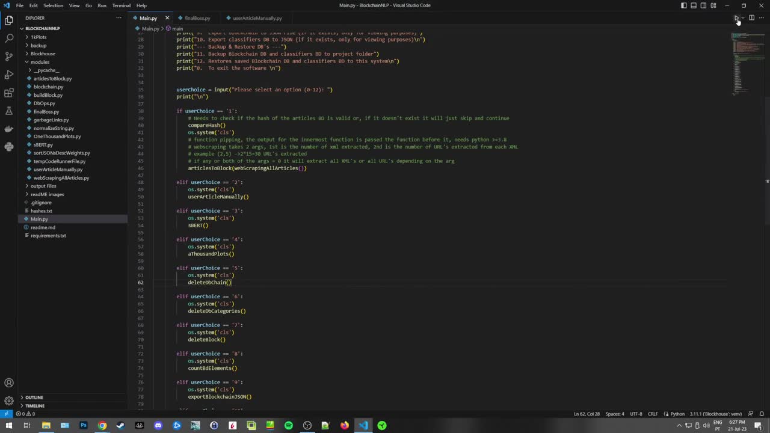Image resolution: width=770 pixels, height=433 pixels.
Task: Click the Python language mode in status bar
Action: click(677, 414)
